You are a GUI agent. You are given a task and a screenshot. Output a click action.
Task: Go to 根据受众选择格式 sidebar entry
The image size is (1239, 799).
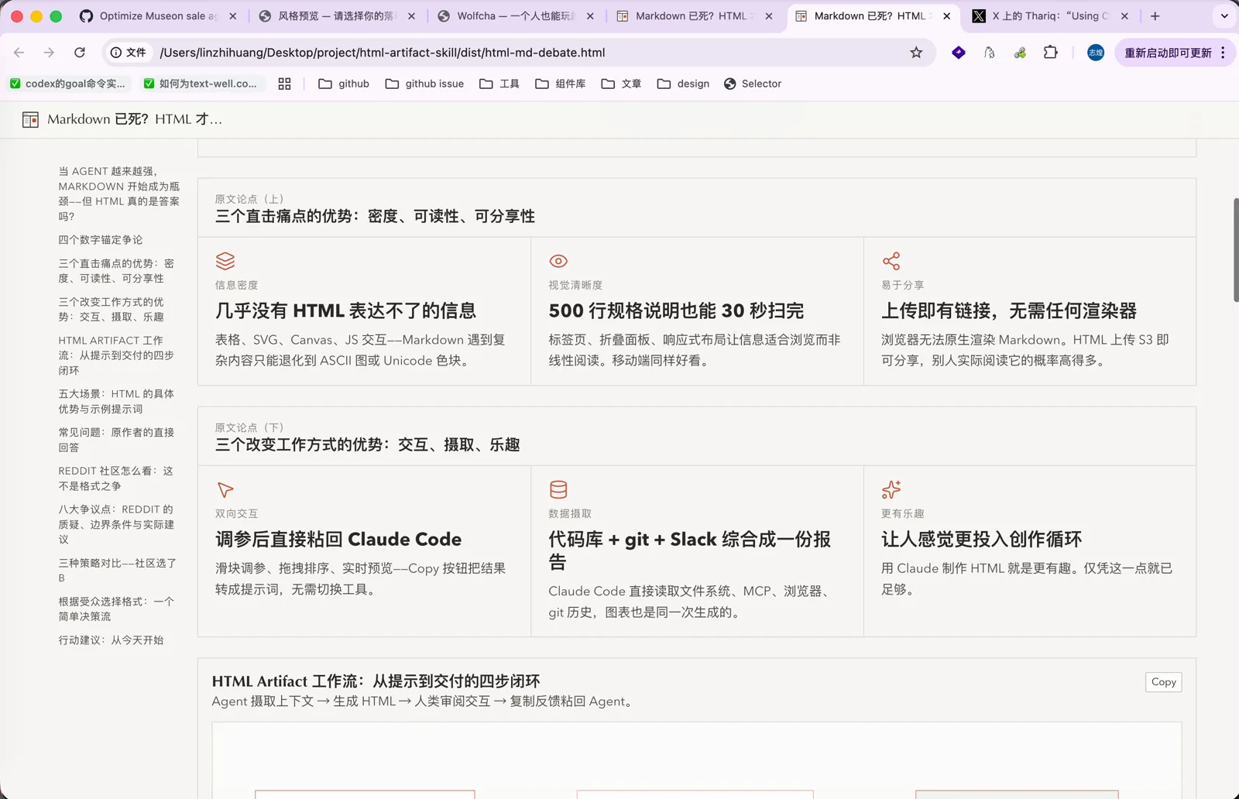click(117, 609)
